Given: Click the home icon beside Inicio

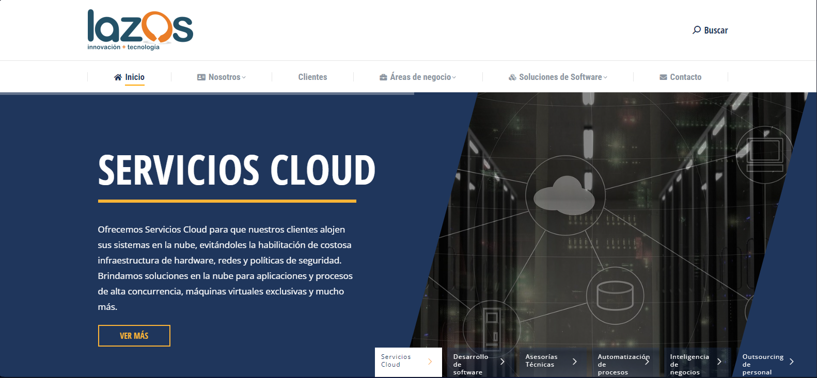Looking at the screenshot, I should [118, 77].
